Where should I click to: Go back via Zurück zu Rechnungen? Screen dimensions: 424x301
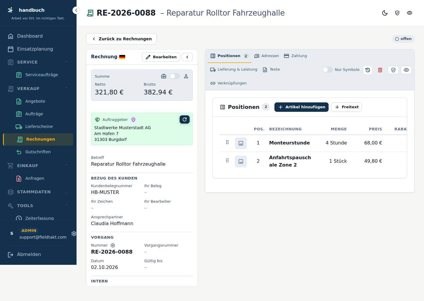point(121,39)
